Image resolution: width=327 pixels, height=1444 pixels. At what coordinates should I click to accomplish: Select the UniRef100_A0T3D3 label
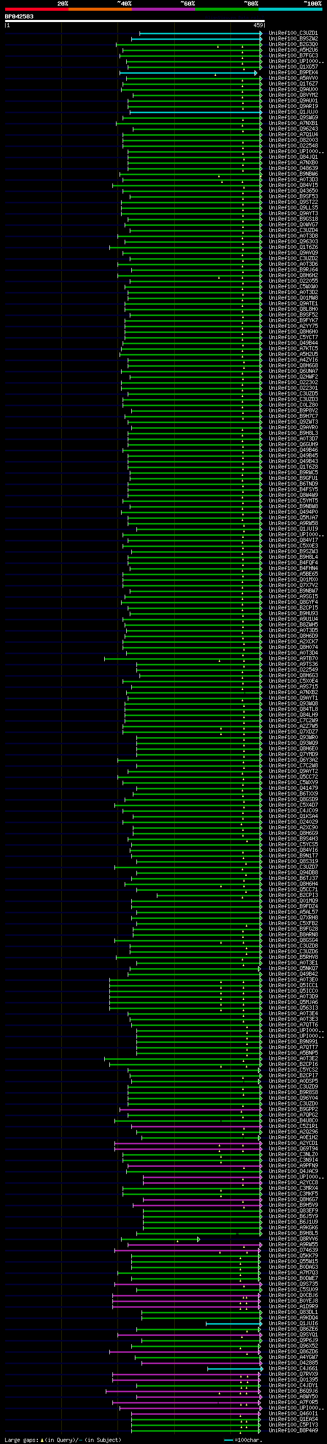[293, 180]
